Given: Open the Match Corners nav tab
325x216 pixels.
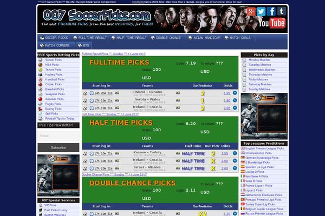Looking at the screenshot, I should point(55,45).
